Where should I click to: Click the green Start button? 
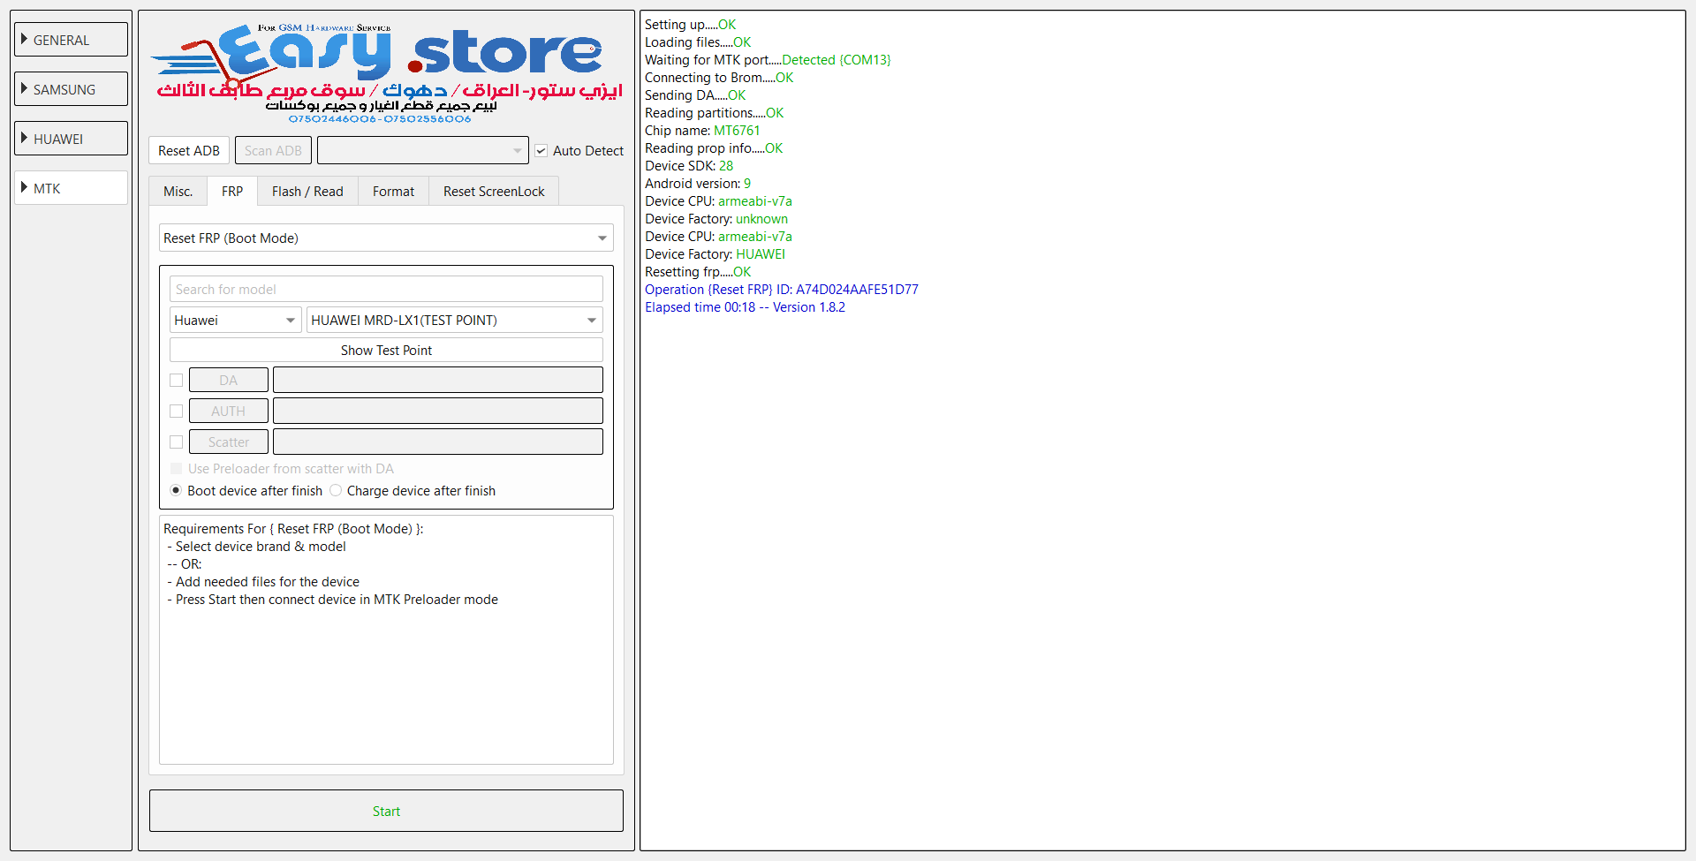coord(386,811)
